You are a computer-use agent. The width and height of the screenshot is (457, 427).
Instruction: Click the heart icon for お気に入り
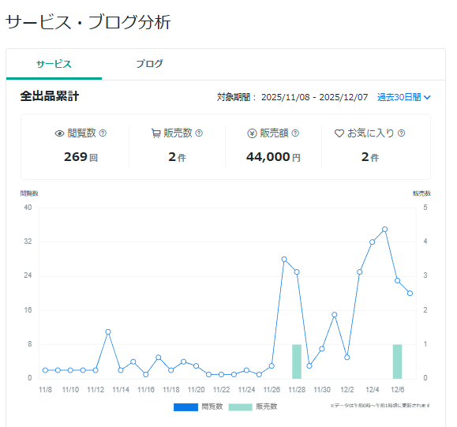pyautogui.click(x=339, y=133)
